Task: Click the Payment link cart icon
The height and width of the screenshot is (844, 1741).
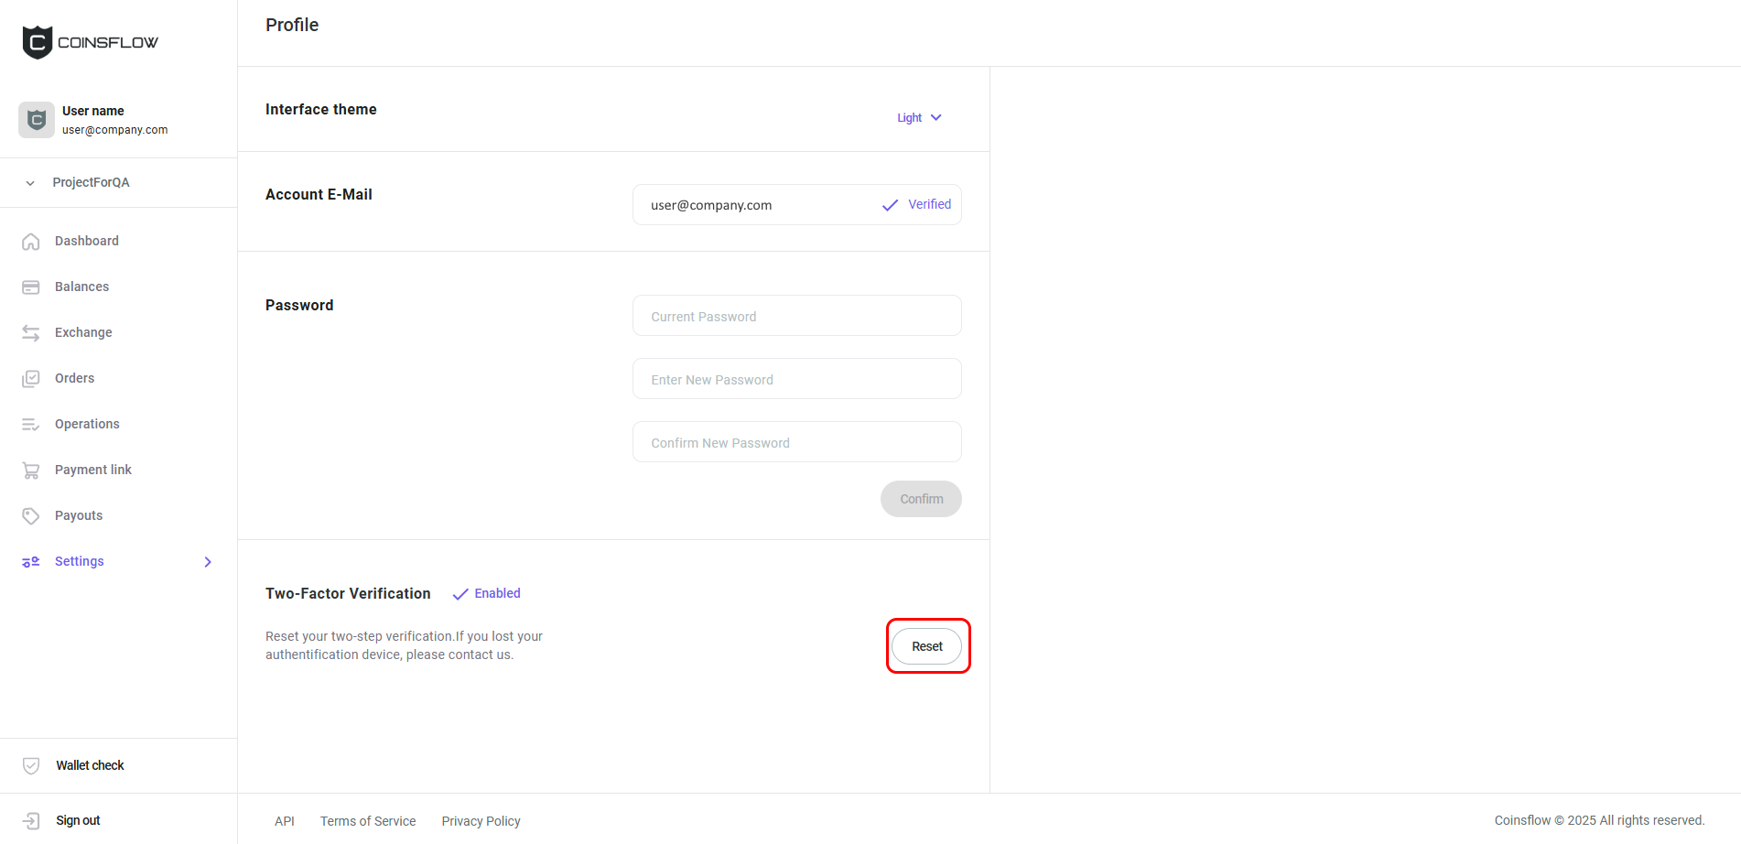Action: point(31,470)
